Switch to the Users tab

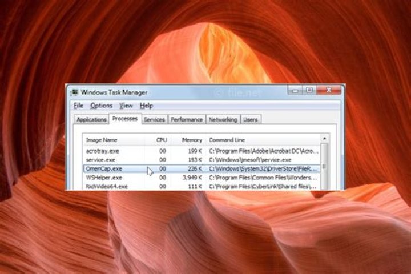pyautogui.click(x=250, y=120)
